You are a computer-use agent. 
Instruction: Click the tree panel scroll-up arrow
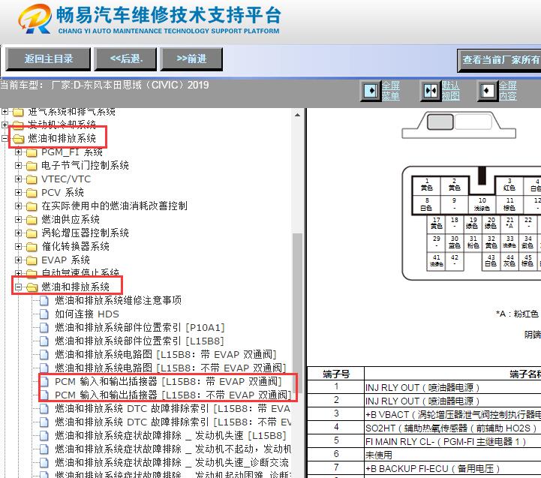click(x=297, y=115)
